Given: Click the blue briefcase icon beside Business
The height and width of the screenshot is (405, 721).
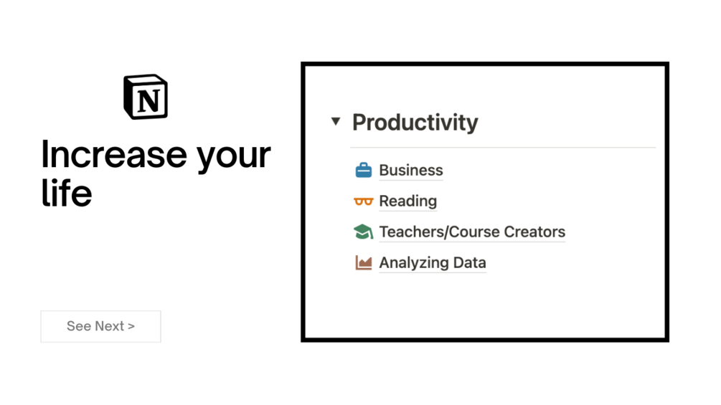Looking at the screenshot, I should [364, 170].
